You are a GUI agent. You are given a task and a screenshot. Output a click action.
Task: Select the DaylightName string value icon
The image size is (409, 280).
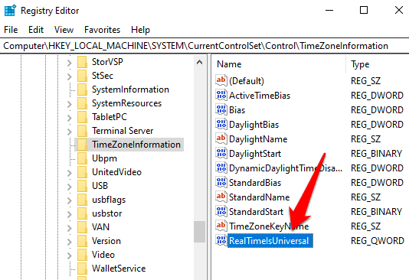221,138
